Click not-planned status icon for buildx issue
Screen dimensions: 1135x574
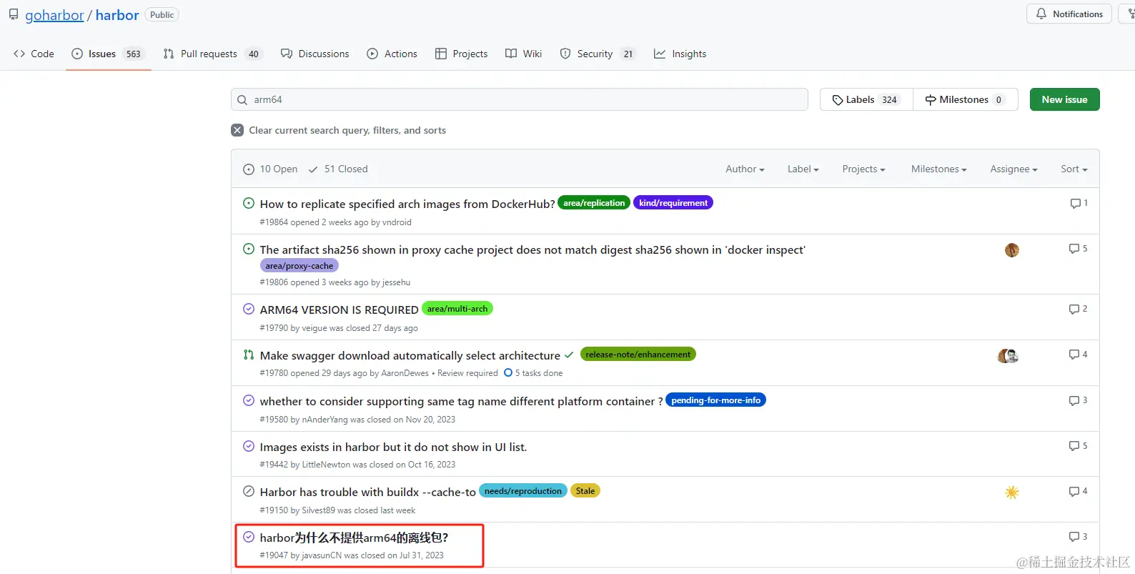click(x=249, y=491)
